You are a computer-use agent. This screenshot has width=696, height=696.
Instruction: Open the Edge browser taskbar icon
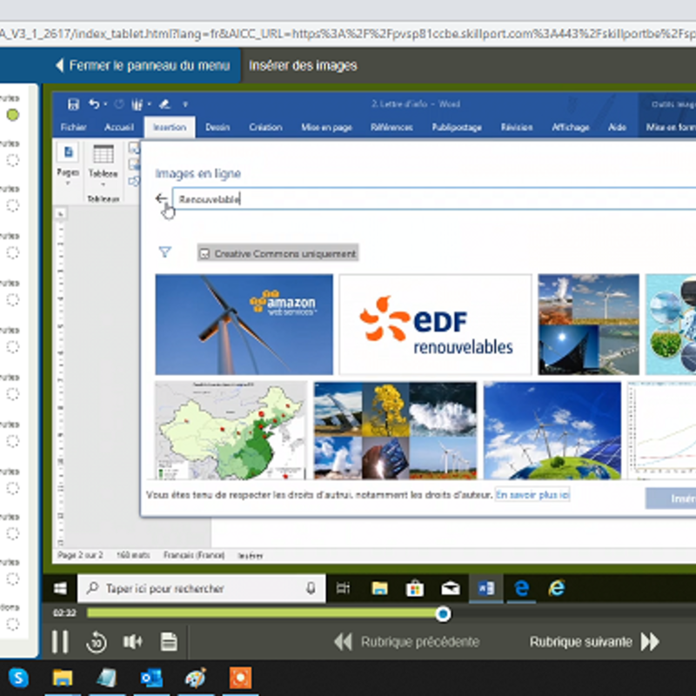point(521,589)
